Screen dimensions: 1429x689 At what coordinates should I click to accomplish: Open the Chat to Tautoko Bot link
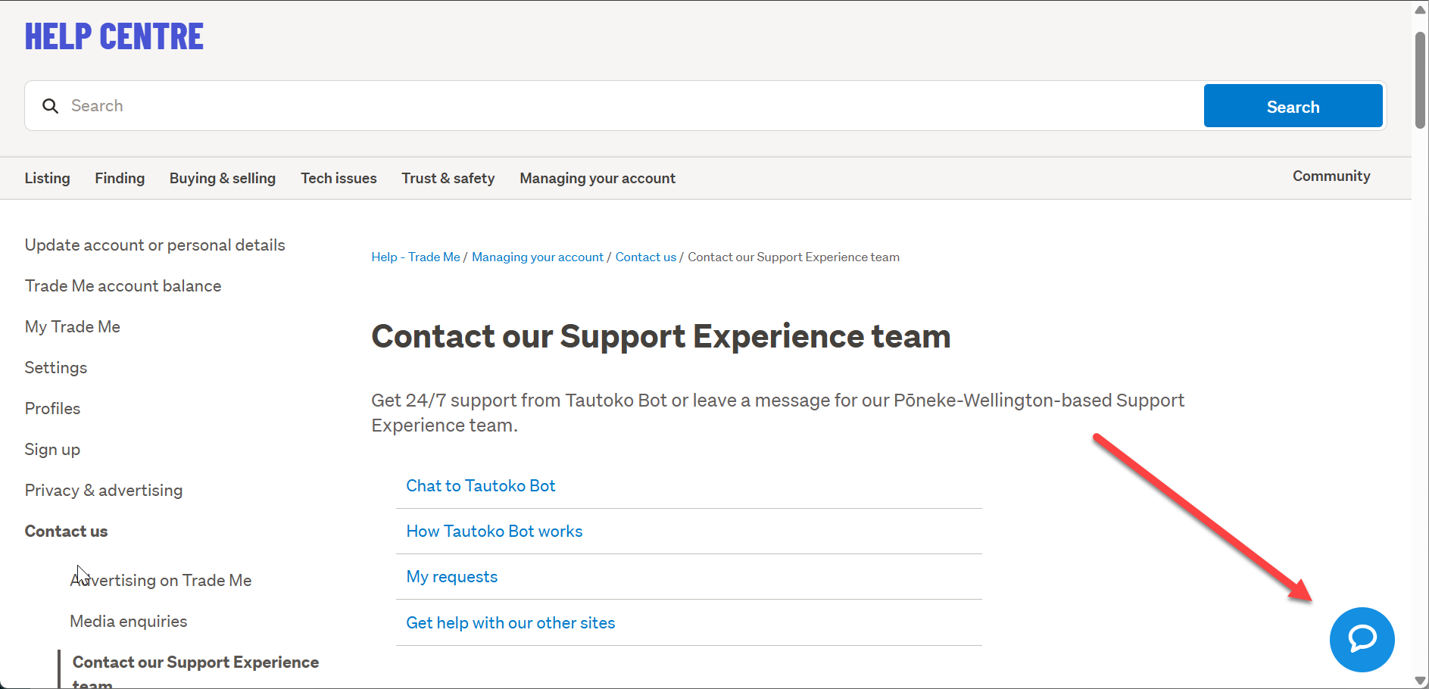481,486
